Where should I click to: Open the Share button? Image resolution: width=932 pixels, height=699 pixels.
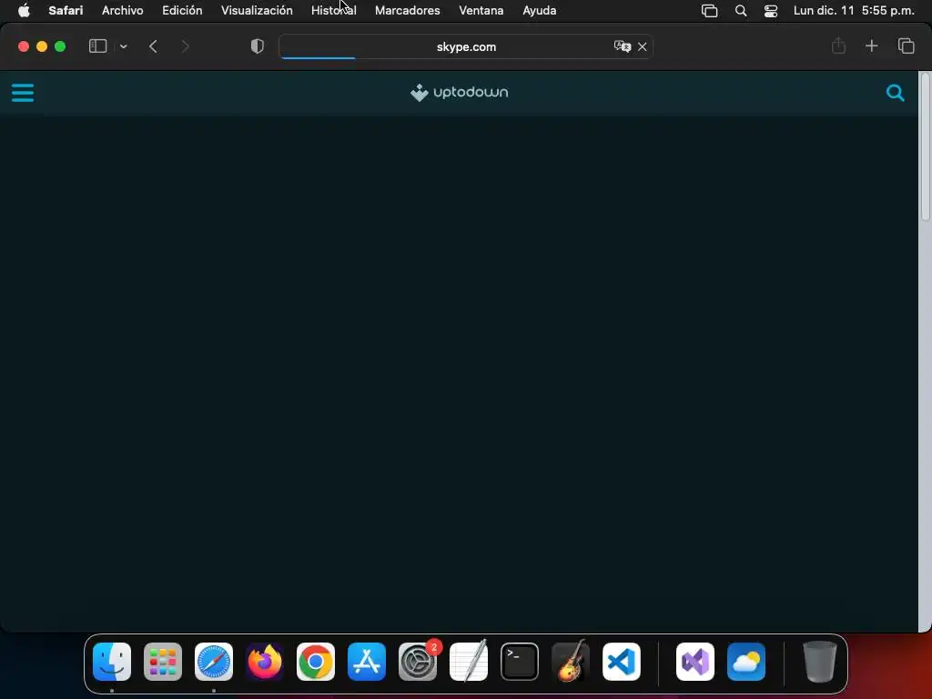click(838, 46)
